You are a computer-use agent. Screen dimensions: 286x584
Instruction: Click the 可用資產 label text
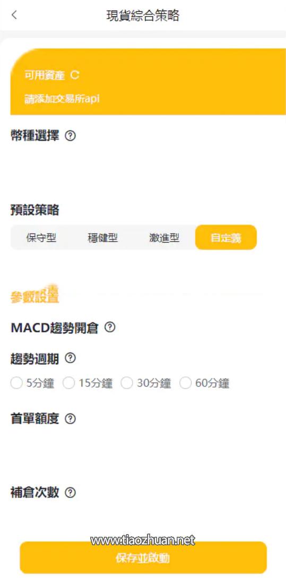(x=44, y=75)
